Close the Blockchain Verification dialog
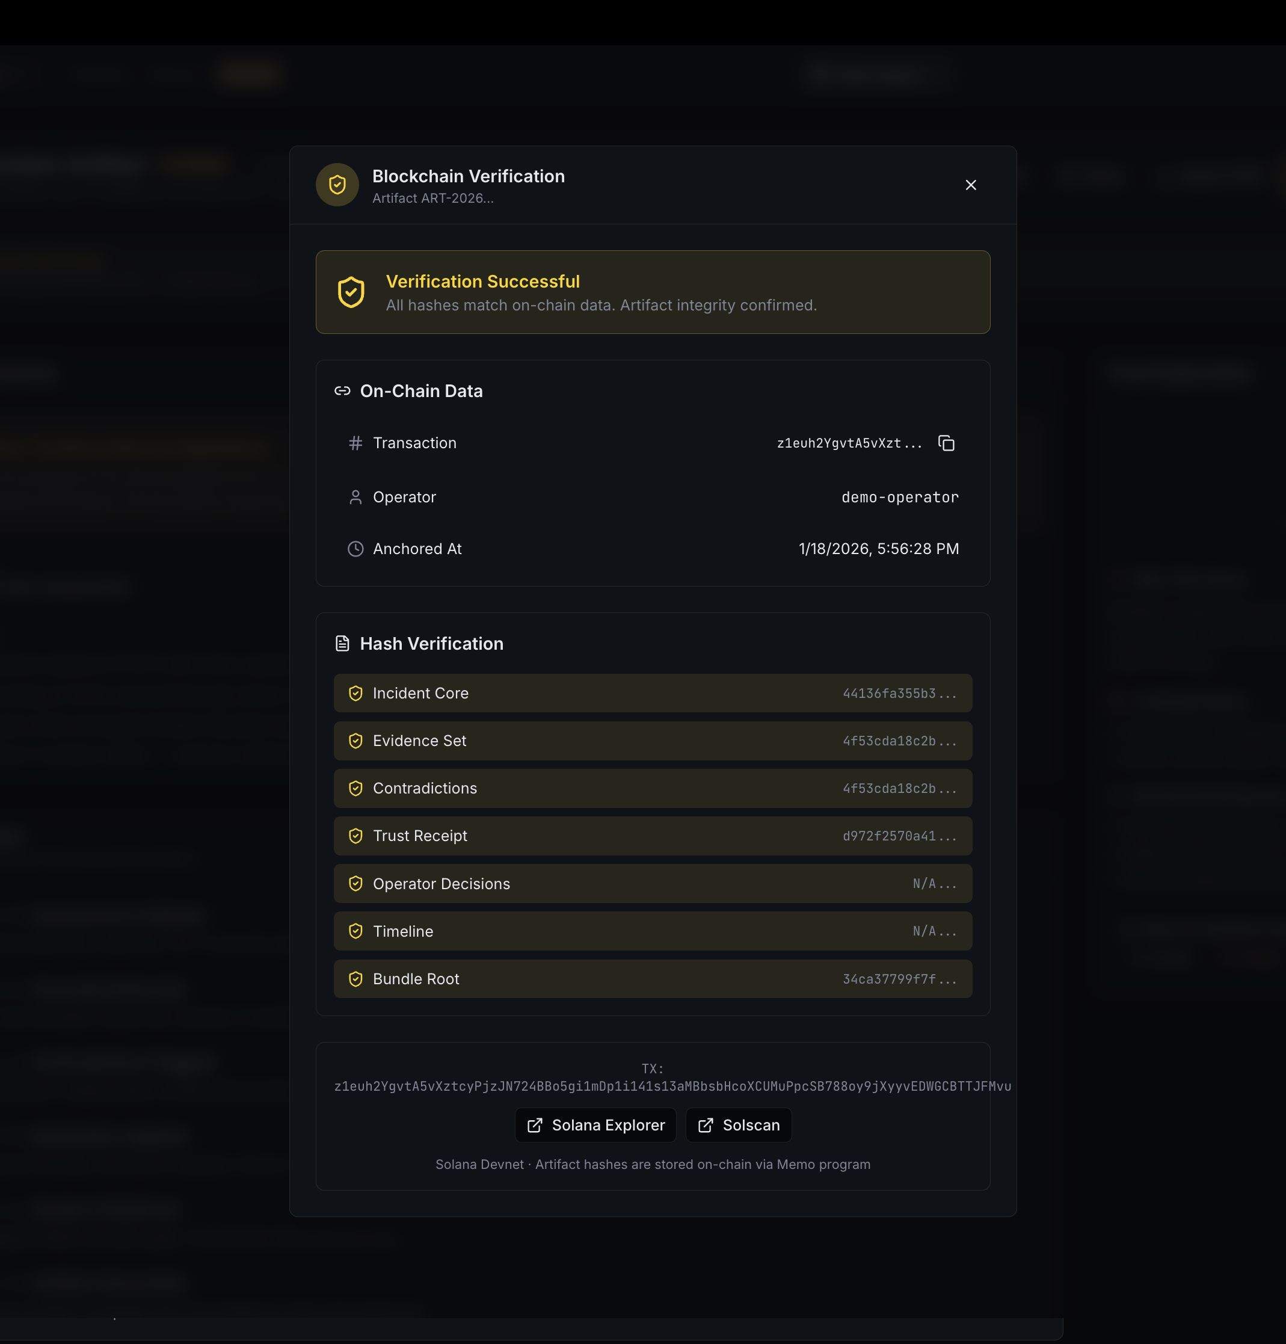1286x1344 pixels. click(x=971, y=185)
